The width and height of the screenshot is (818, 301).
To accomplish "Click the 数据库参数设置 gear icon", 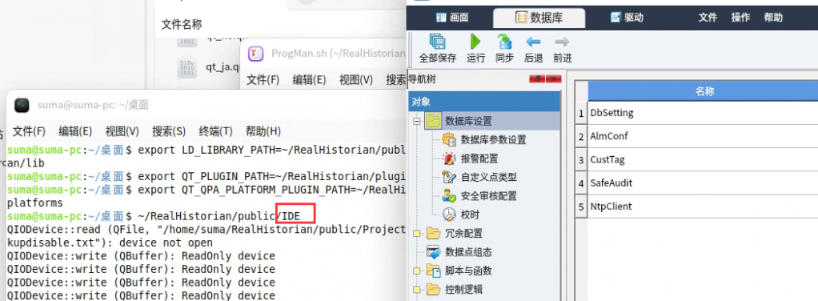I will tap(449, 139).
